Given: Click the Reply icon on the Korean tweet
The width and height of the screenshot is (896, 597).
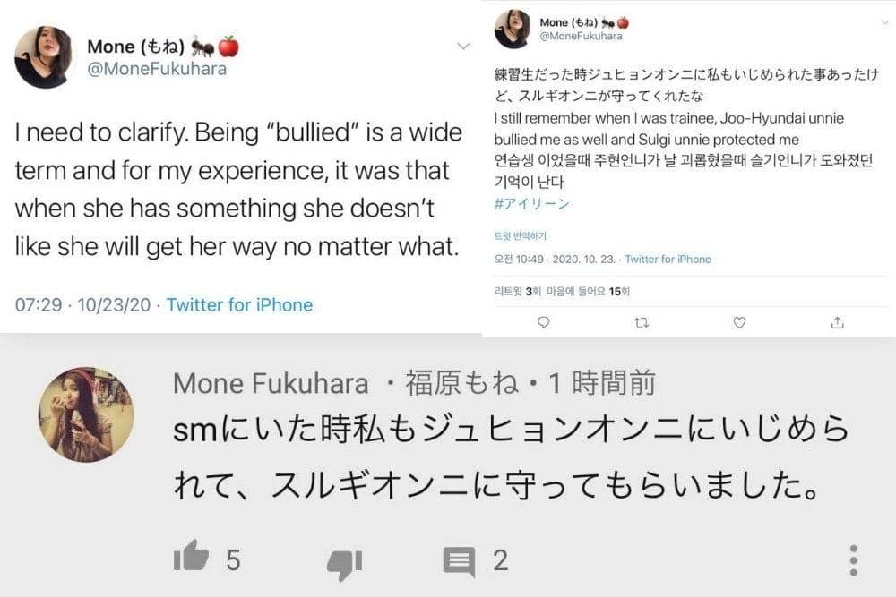Looking at the screenshot, I should 544,320.
